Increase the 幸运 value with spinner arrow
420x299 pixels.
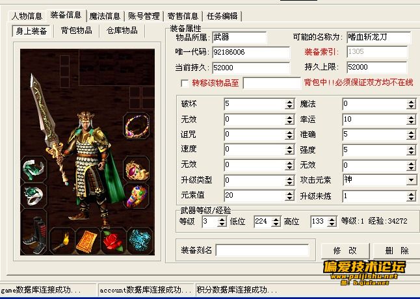411,117
